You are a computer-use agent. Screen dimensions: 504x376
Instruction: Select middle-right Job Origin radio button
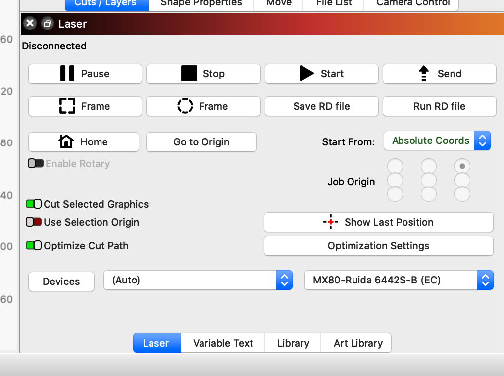coord(462,180)
